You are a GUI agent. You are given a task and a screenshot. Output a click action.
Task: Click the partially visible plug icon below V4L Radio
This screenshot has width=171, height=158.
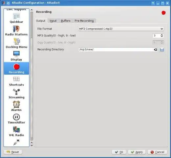pyautogui.click(x=16, y=142)
